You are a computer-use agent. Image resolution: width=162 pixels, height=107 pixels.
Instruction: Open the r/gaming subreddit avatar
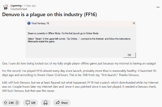click(x=5, y=7)
